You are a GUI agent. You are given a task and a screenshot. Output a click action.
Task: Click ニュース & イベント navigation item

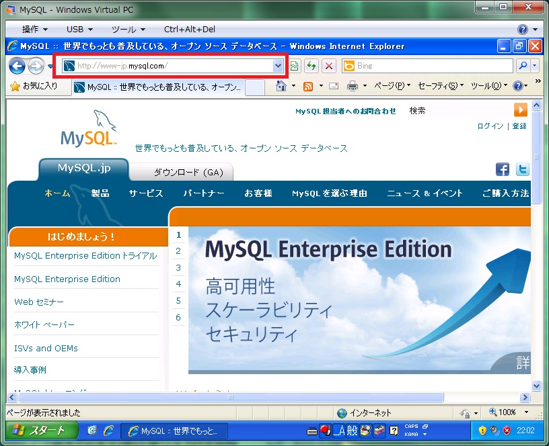pyautogui.click(x=425, y=193)
